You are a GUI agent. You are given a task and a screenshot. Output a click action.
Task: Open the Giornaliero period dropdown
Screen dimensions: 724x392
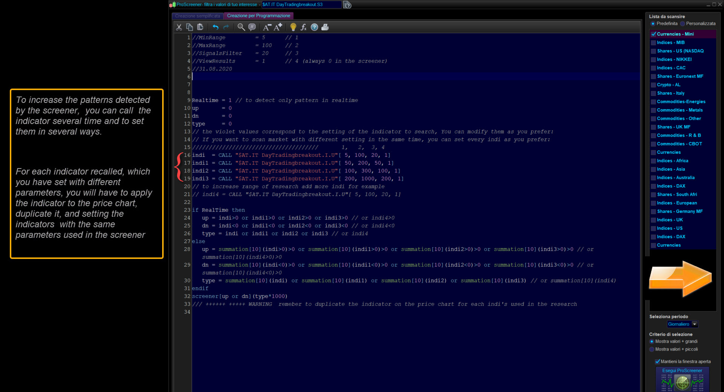[x=683, y=324]
